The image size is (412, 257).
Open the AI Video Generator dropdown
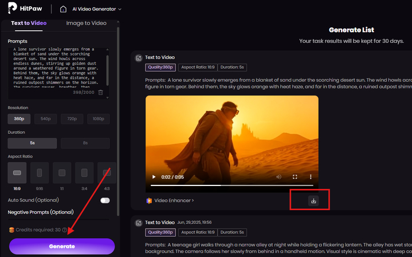(x=97, y=9)
